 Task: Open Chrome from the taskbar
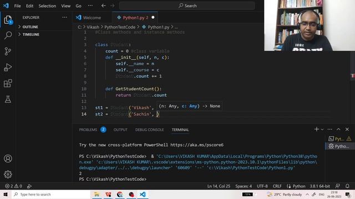[x=120, y=194]
